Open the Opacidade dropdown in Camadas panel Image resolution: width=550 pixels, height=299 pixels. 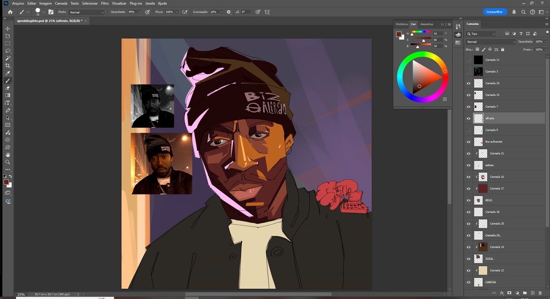[545, 42]
